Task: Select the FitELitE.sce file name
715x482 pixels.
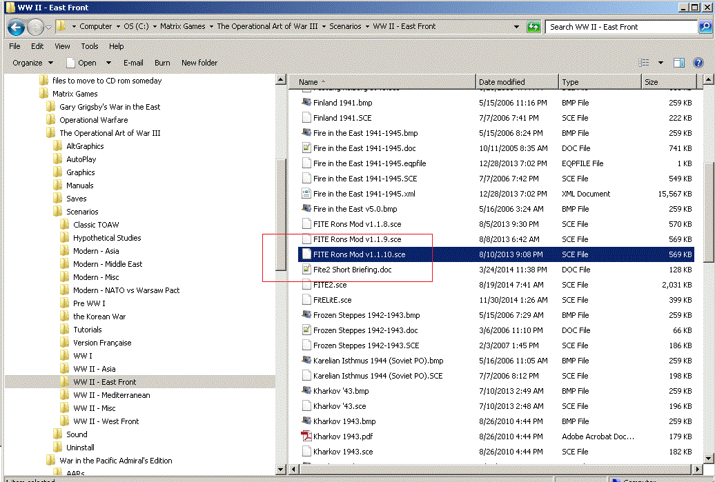Action: 333,300
